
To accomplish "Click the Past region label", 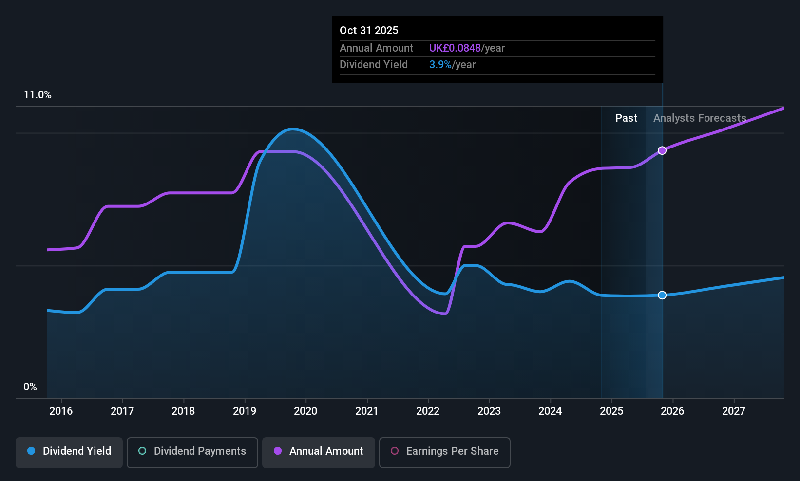I will [626, 118].
